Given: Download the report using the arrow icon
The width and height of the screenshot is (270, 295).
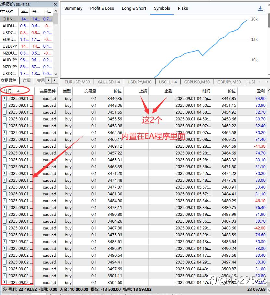Looking at the screenshot, I should [x=260, y=8].
